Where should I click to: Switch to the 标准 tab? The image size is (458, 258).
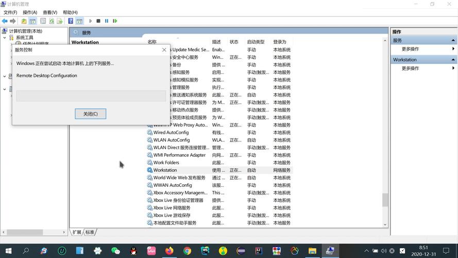pyautogui.click(x=90, y=232)
